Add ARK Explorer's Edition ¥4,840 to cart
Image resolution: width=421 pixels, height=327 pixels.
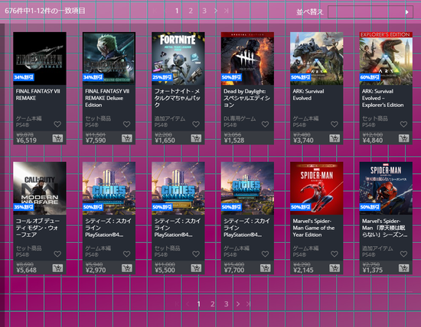pyautogui.click(x=404, y=138)
